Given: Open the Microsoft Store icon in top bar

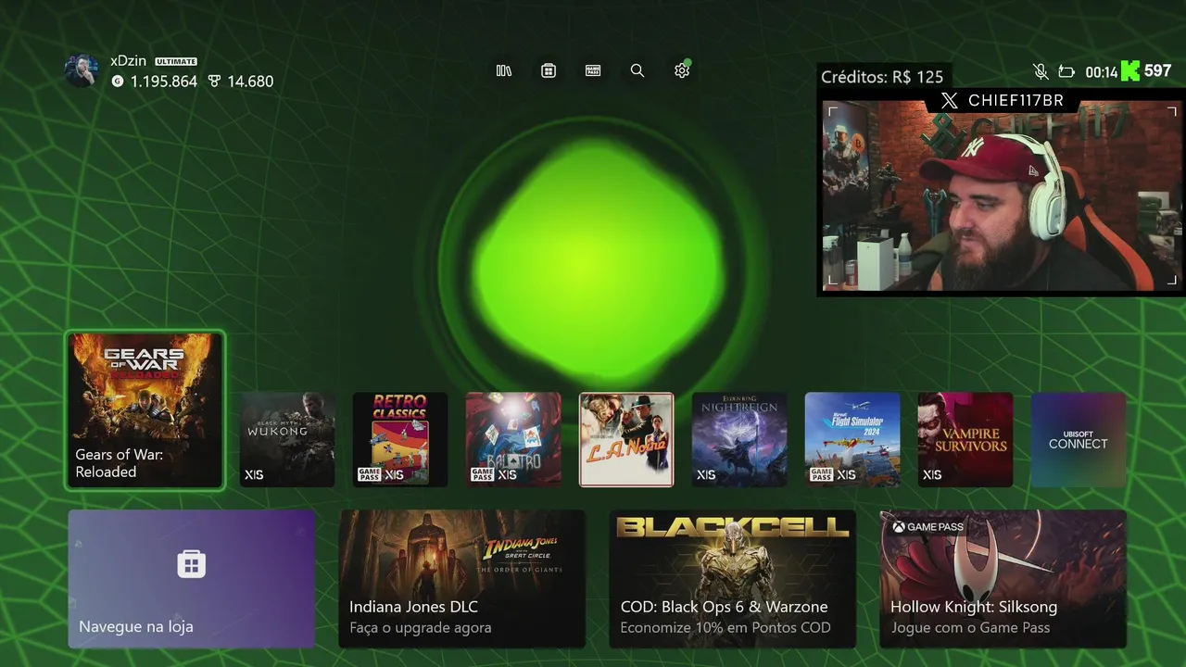Looking at the screenshot, I should pos(549,70).
